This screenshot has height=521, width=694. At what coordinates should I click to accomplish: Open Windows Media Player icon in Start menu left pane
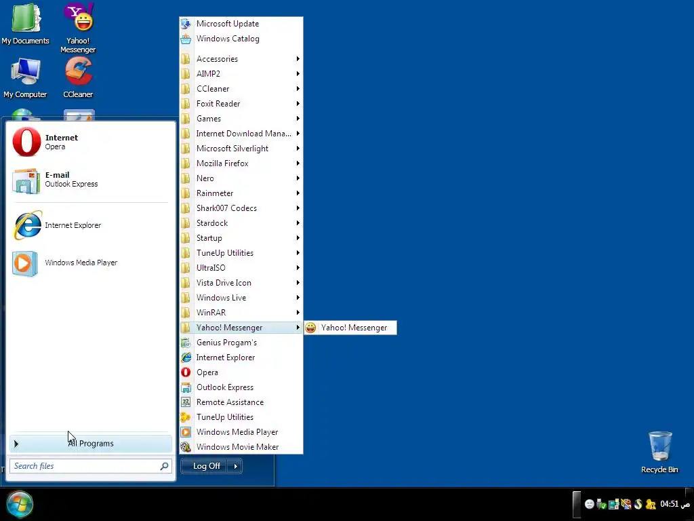[x=25, y=263]
